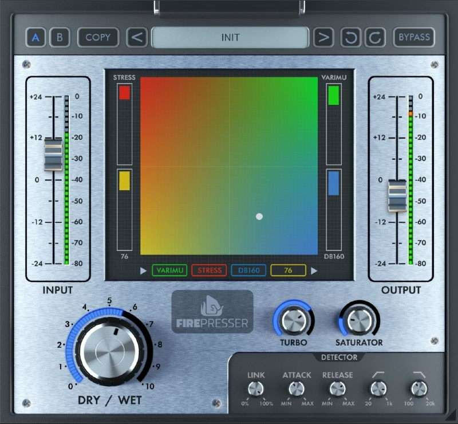Click the COPY button
The width and height of the screenshot is (458, 424).
point(97,37)
